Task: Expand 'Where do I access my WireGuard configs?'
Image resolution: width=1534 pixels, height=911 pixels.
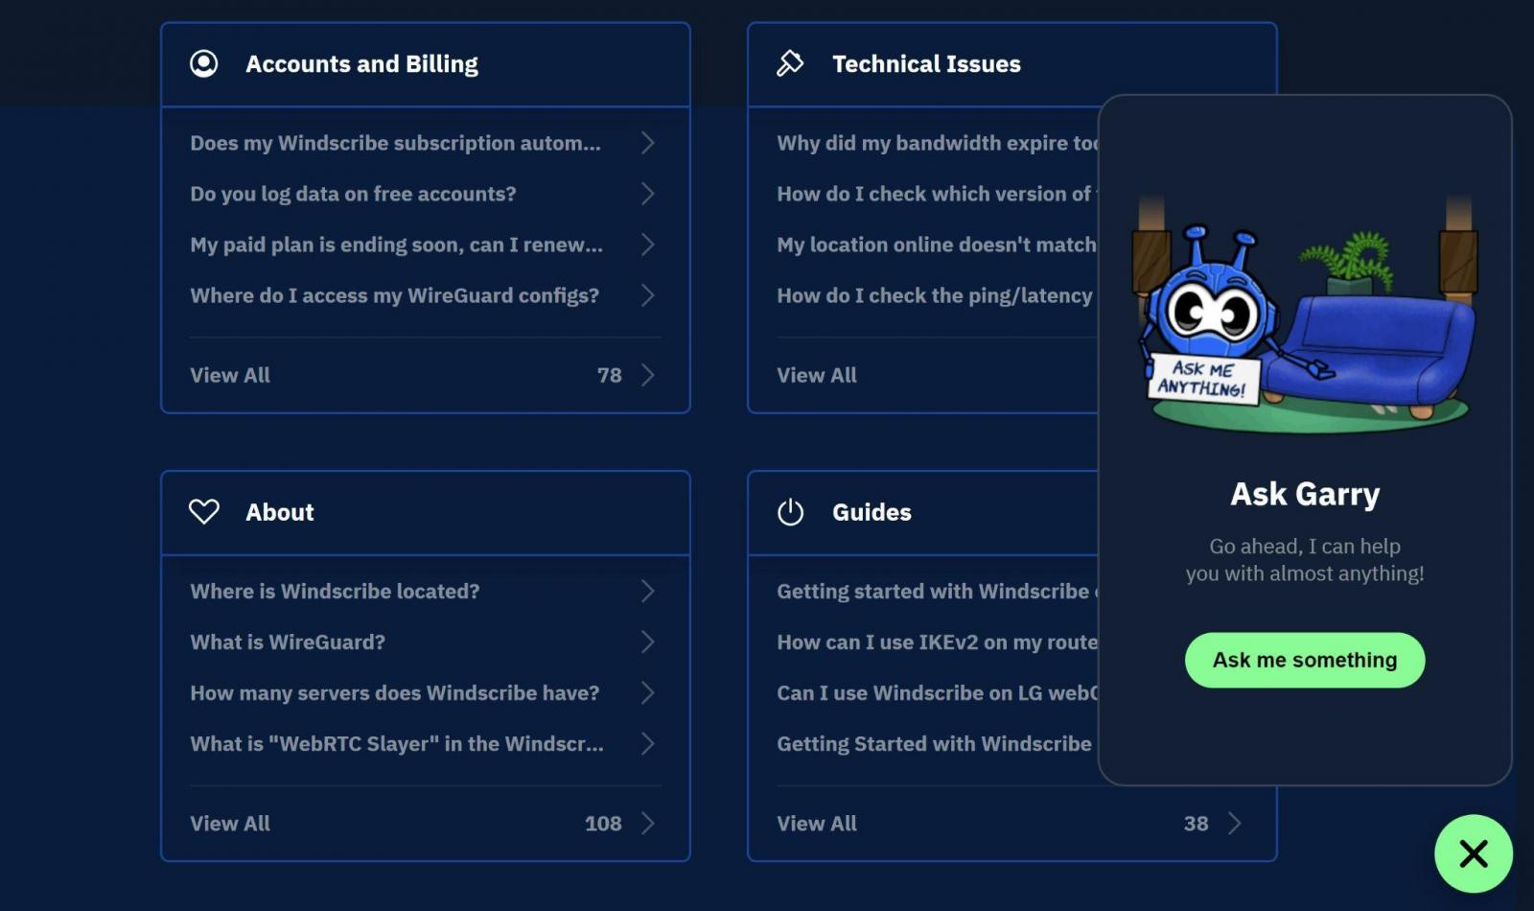Action: 394,295
